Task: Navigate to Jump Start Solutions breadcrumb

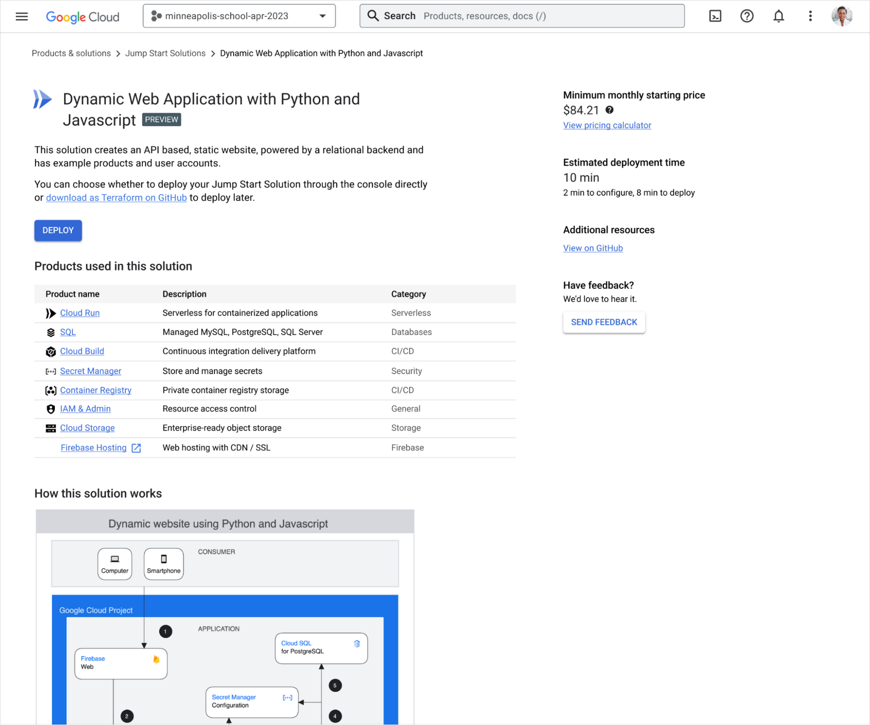Action: click(165, 53)
